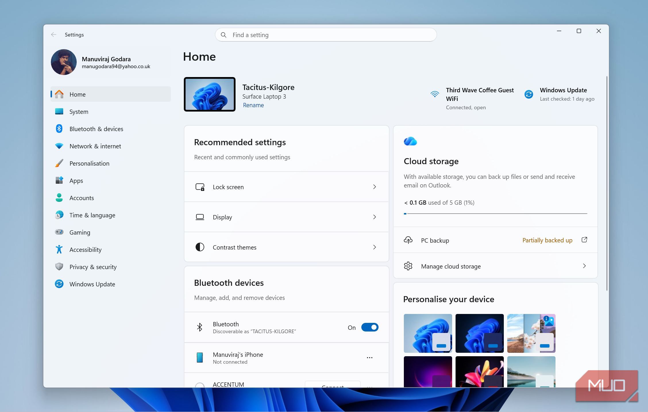This screenshot has height=412, width=648.
Task: Click the Rename link under Surface Laptop 3
Action: pos(253,105)
